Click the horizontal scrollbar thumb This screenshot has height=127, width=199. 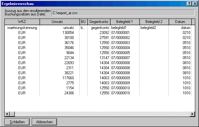(x=12, y=114)
